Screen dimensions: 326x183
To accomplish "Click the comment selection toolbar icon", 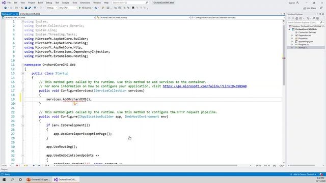I will point(124,8).
